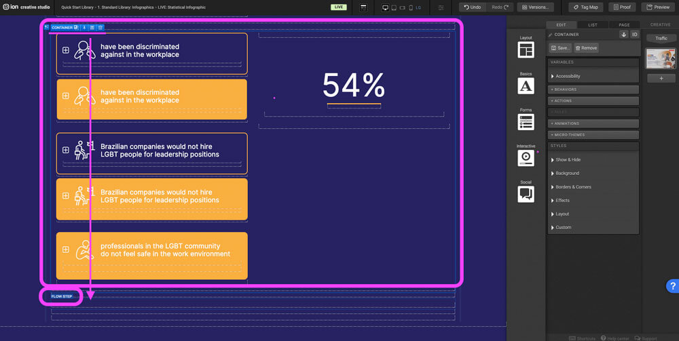Switch to the PAGE tab
The image size is (679, 341).
coord(623,25)
